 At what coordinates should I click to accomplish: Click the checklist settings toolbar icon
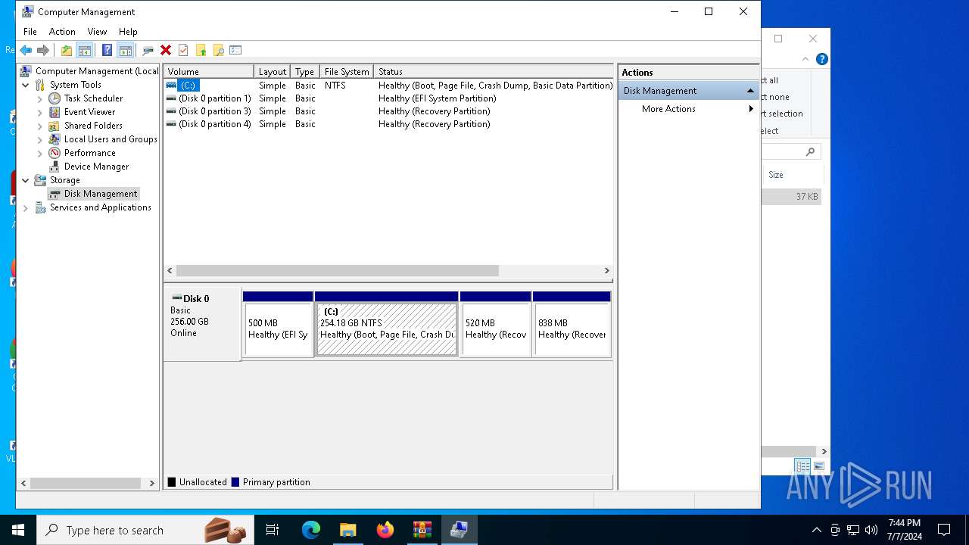coord(235,50)
